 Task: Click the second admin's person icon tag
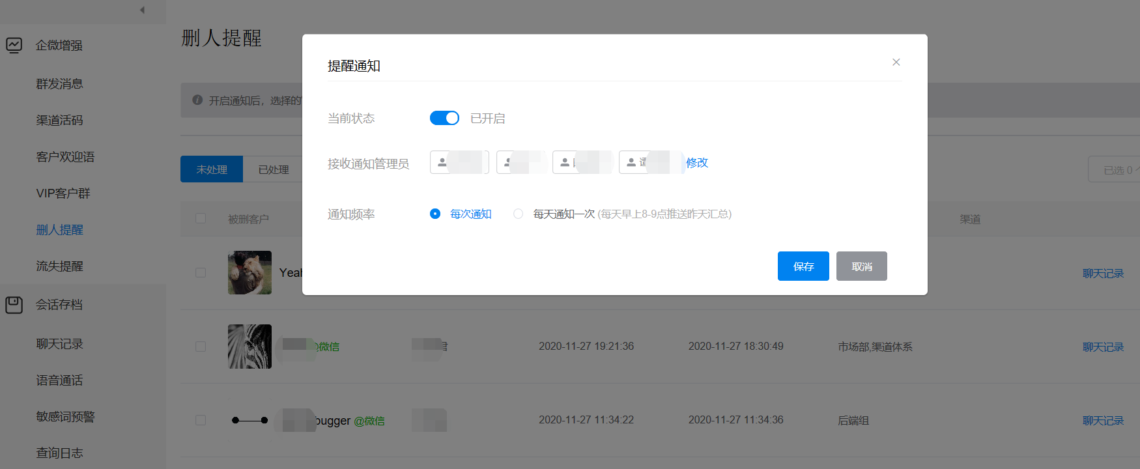(x=508, y=162)
